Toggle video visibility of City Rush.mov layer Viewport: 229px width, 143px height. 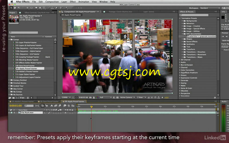coord(66,113)
